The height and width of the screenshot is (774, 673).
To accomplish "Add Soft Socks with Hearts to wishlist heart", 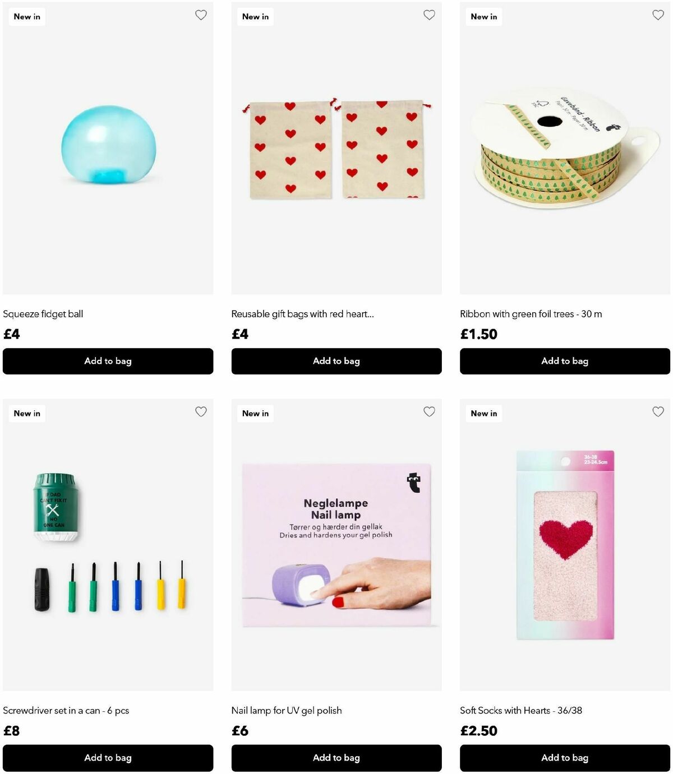I will point(658,412).
